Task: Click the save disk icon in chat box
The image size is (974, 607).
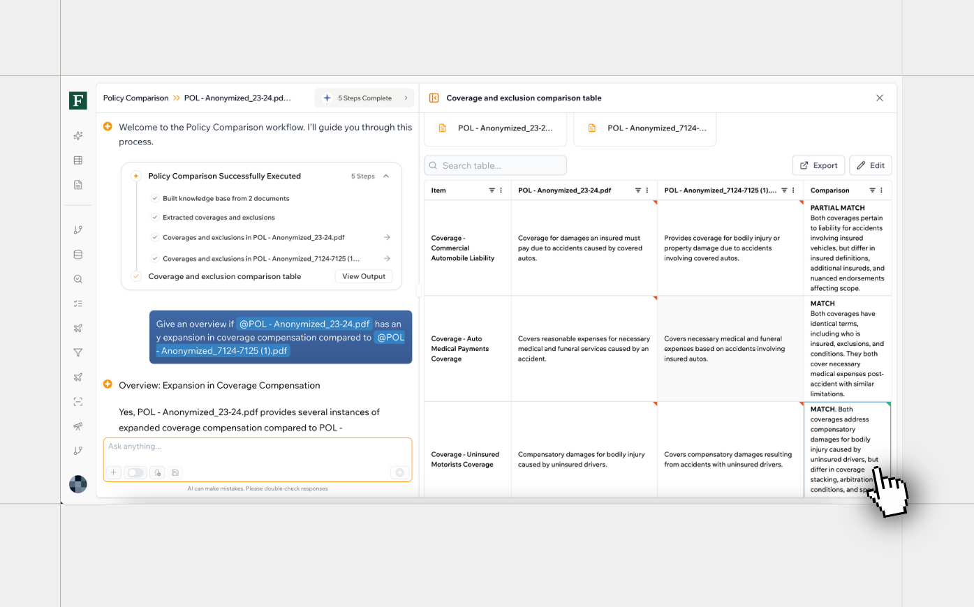Action: click(x=175, y=472)
